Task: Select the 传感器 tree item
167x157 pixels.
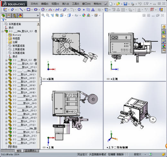Action: [14, 38]
